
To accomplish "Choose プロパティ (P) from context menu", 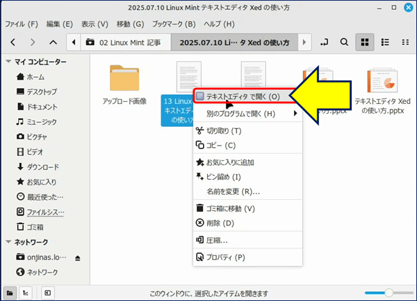I will click(x=248, y=257).
